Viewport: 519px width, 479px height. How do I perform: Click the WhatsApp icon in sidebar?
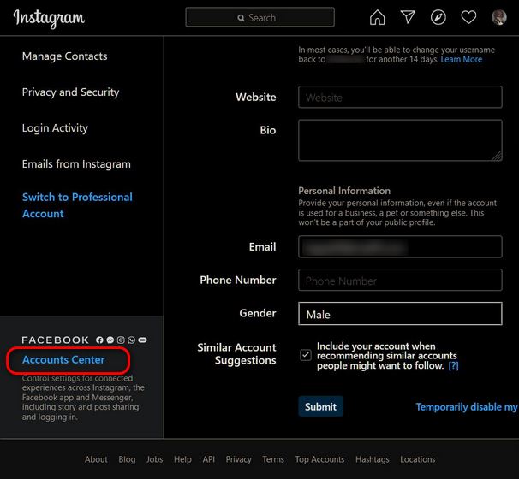tap(131, 340)
